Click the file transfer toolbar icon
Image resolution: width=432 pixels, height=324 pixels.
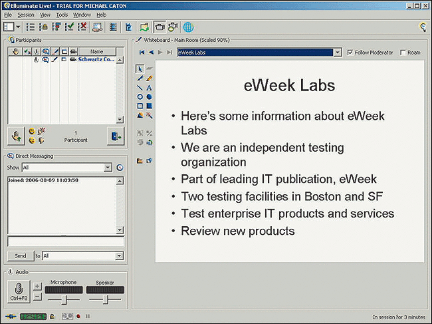pyautogui.click(x=129, y=27)
